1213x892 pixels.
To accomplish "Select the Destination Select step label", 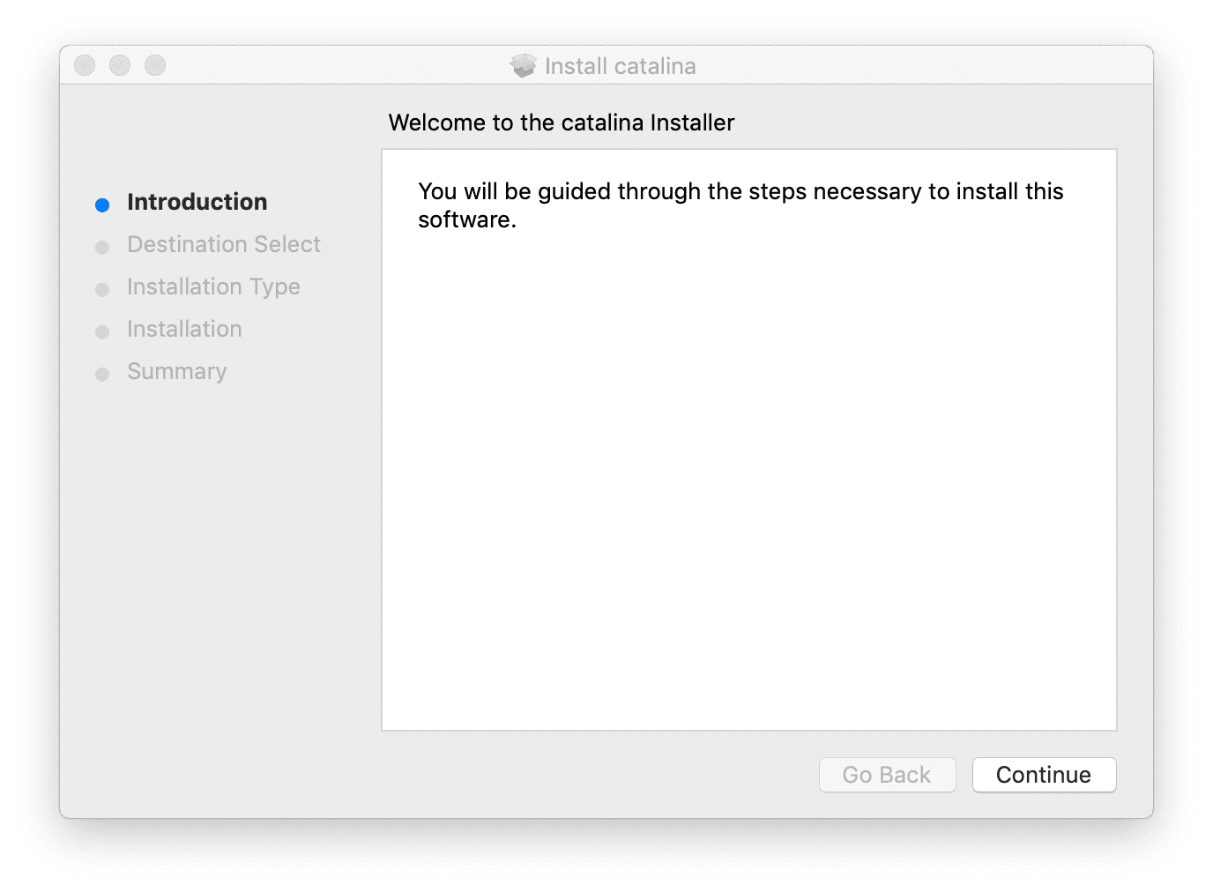I will [x=223, y=244].
